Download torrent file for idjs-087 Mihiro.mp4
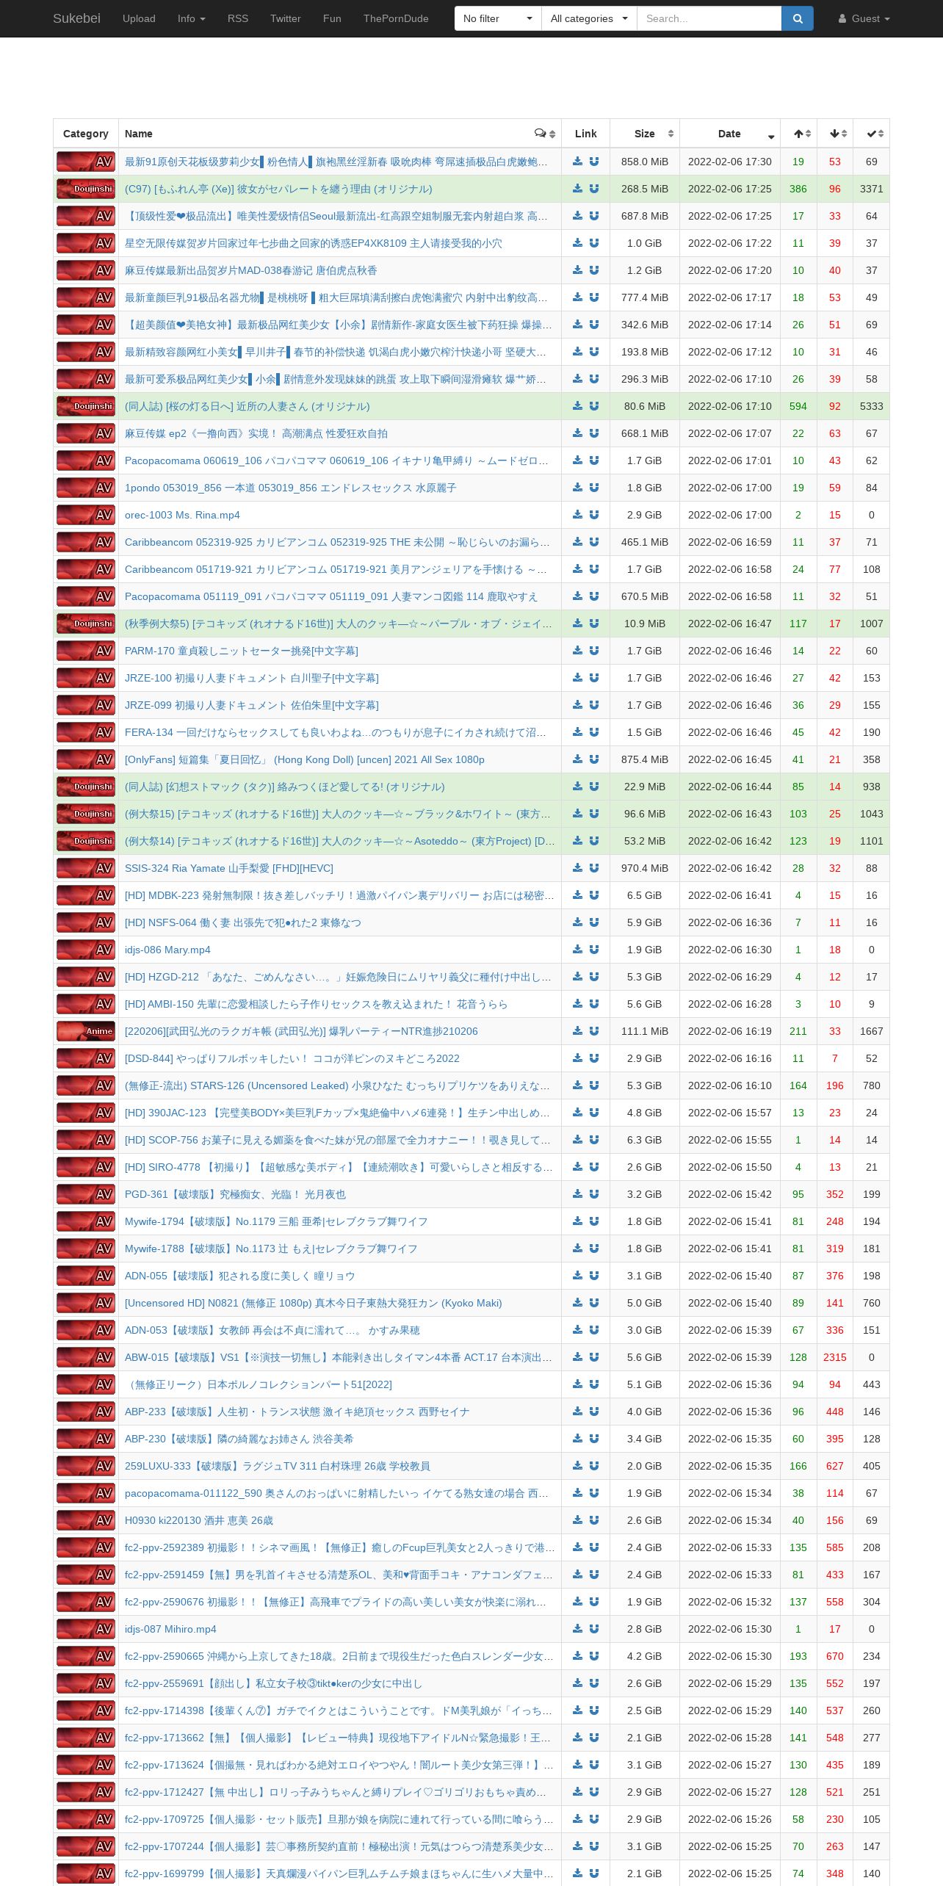 tap(578, 1629)
